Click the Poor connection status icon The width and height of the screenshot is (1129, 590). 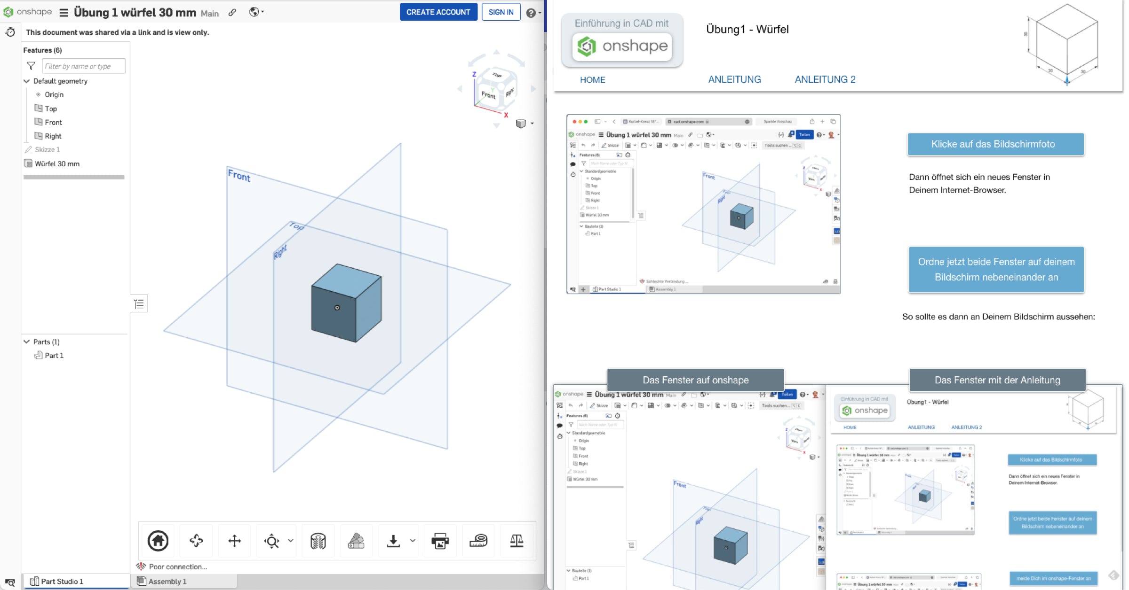pos(141,567)
